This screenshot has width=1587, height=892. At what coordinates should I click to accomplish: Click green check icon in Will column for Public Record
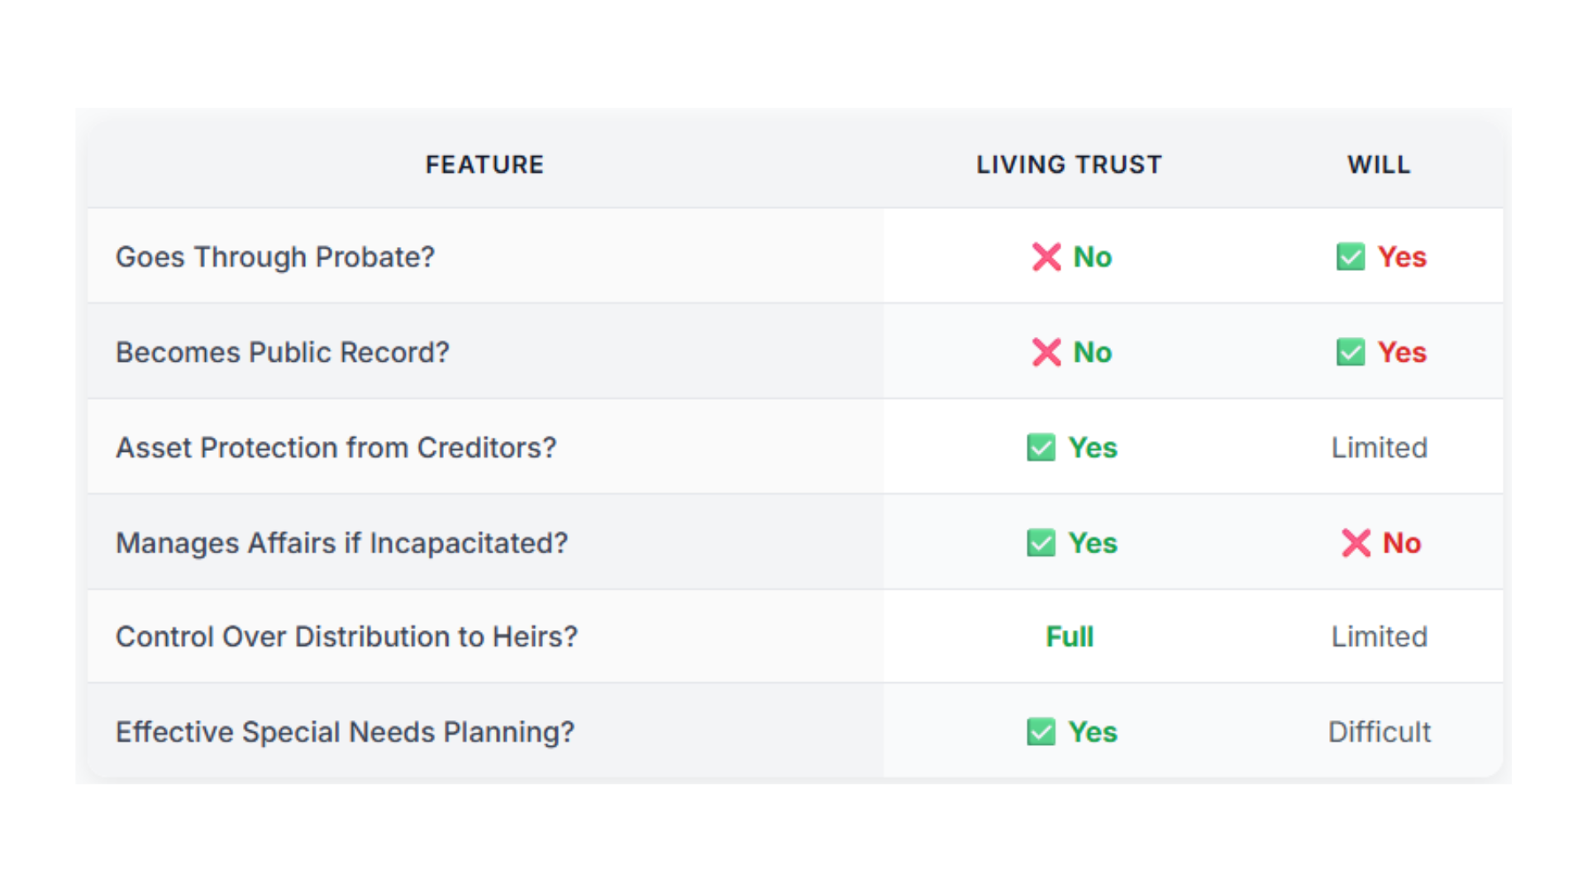click(1351, 352)
